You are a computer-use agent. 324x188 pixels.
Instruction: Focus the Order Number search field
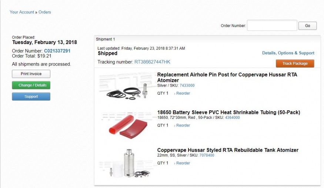tap(272, 26)
